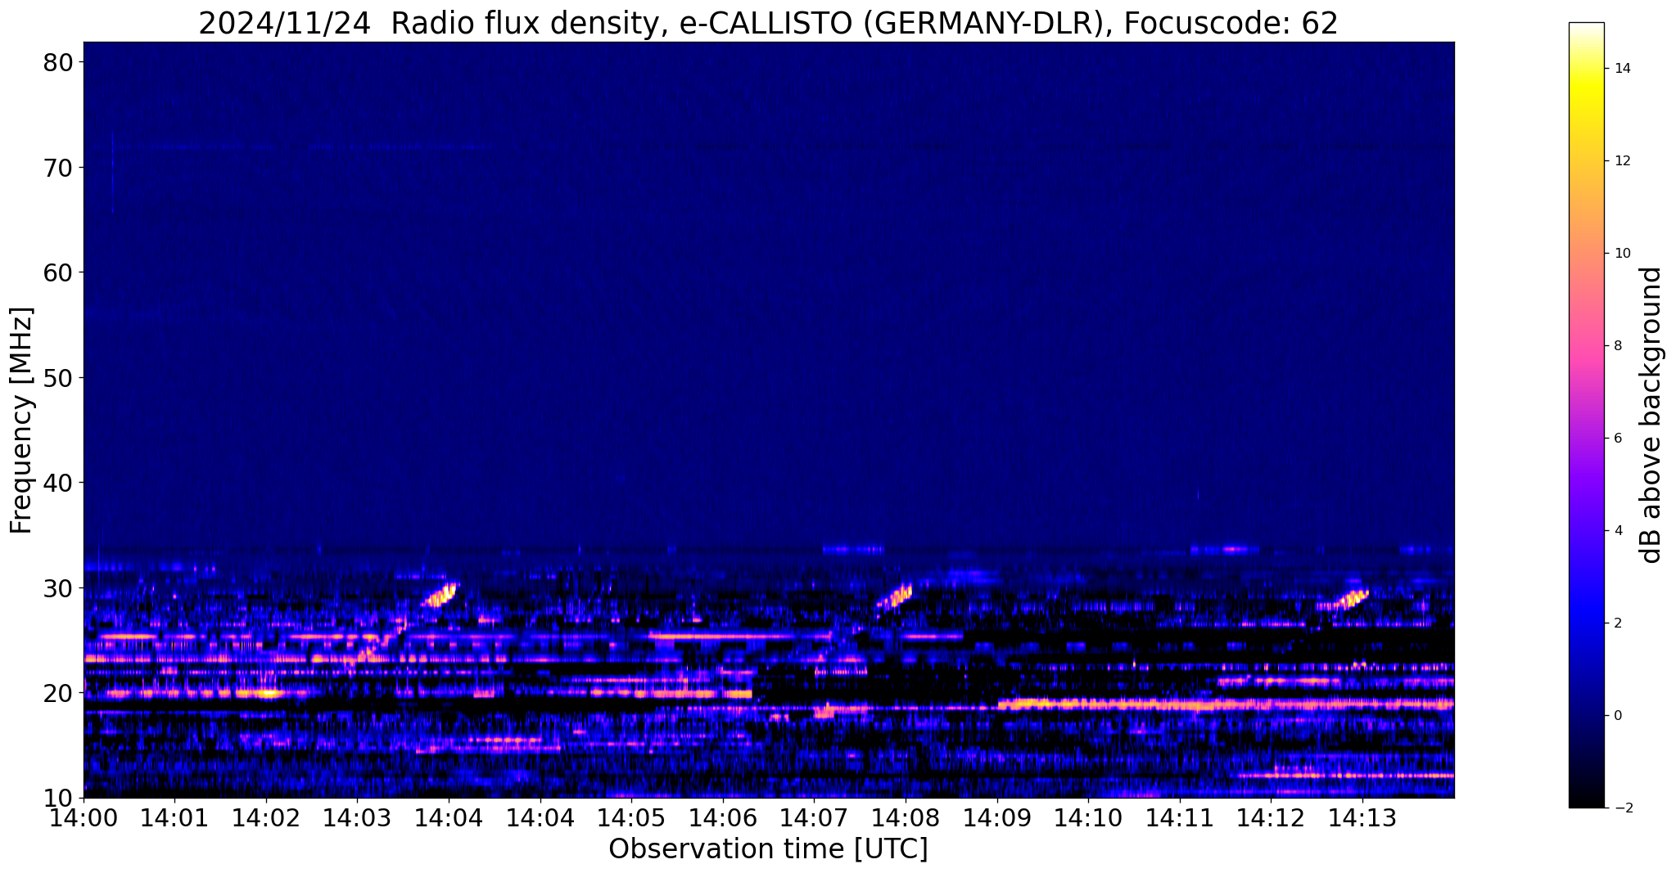The width and height of the screenshot is (1676, 873).
Task: Click the 70 tick on the frequency axis
Action: (59, 167)
